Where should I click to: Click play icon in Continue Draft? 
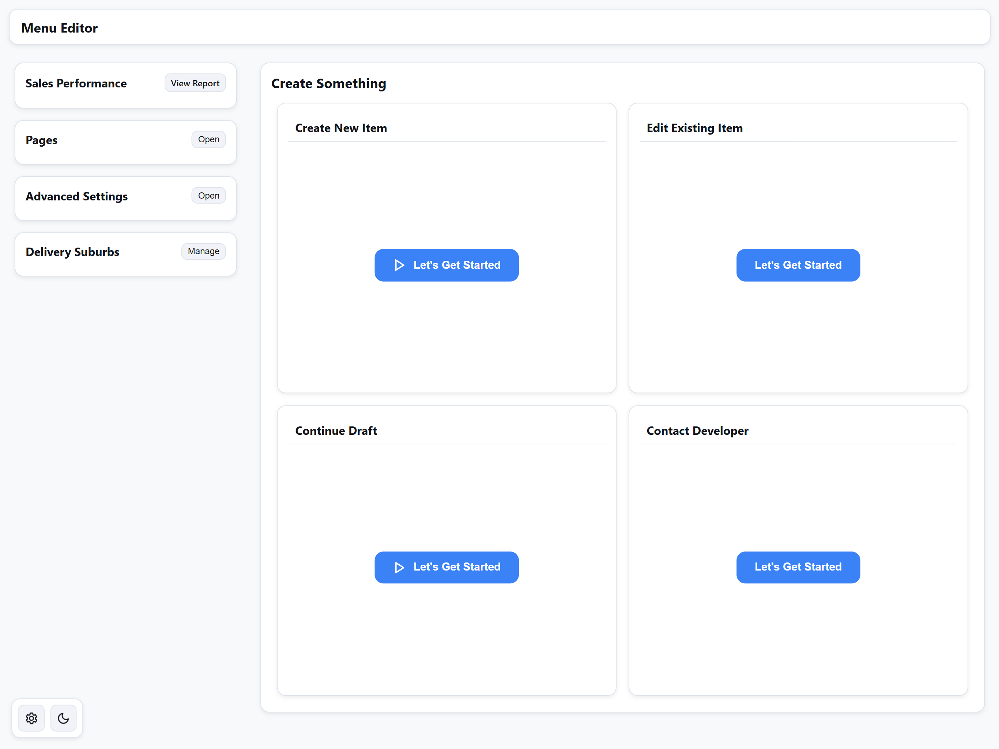pyautogui.click(x=399, y=567)
